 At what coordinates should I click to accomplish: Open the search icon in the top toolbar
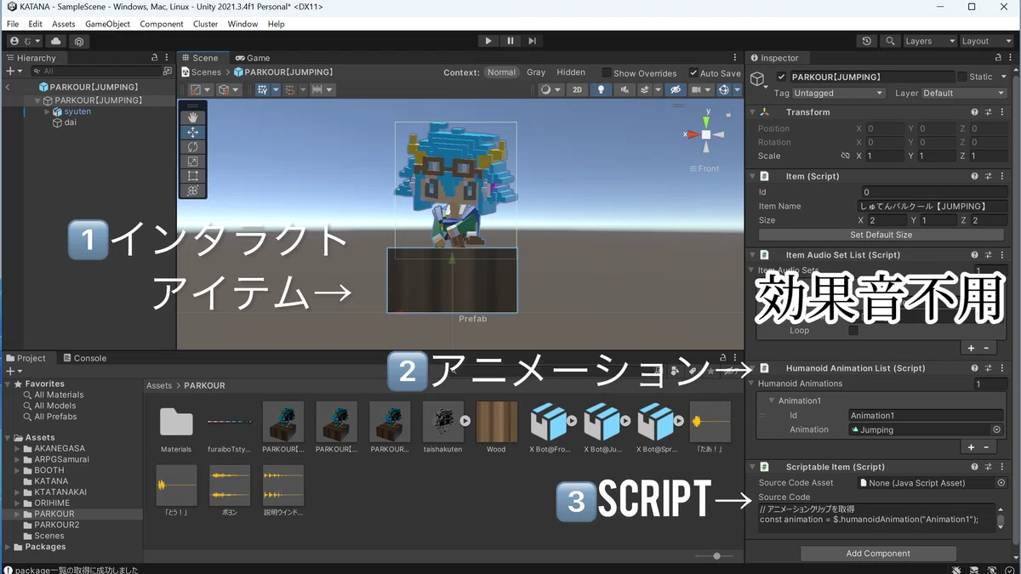tap(889, 41)
